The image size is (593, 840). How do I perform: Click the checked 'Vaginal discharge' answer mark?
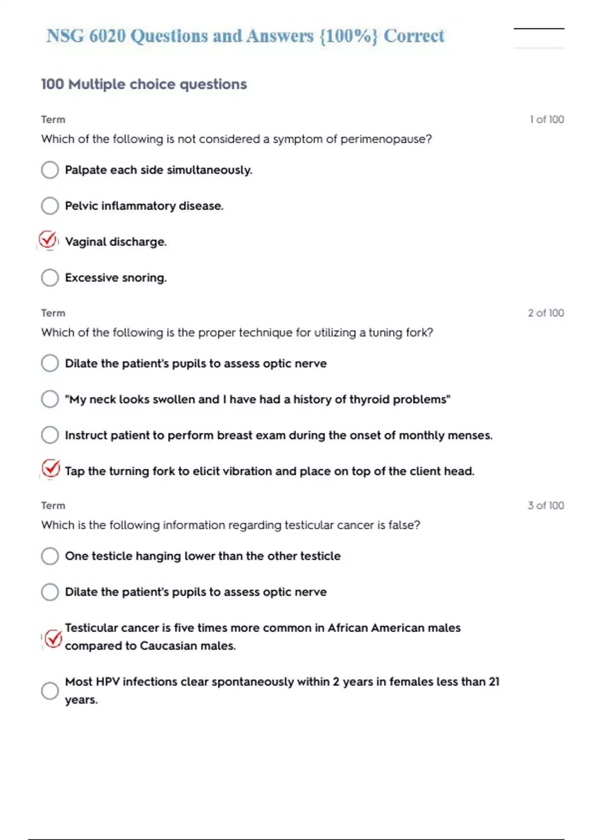point(48,240)
